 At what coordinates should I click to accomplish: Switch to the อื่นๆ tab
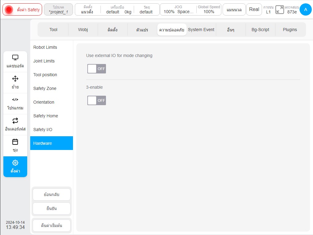(x=231, y=30)
